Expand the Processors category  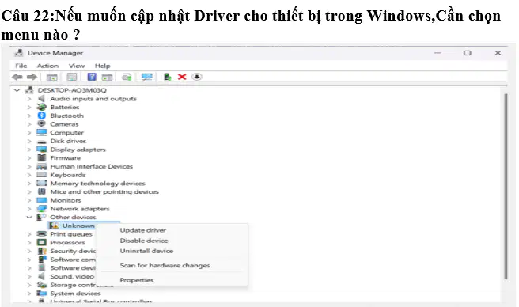point(29,242)
